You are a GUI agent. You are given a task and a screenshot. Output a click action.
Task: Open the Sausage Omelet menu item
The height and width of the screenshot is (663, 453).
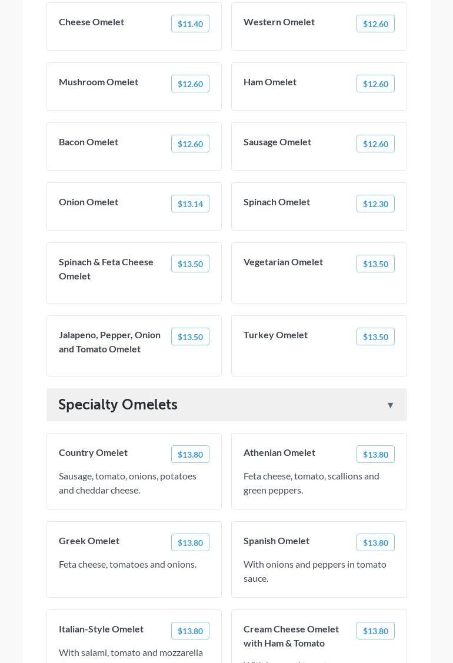coord(277,142)
